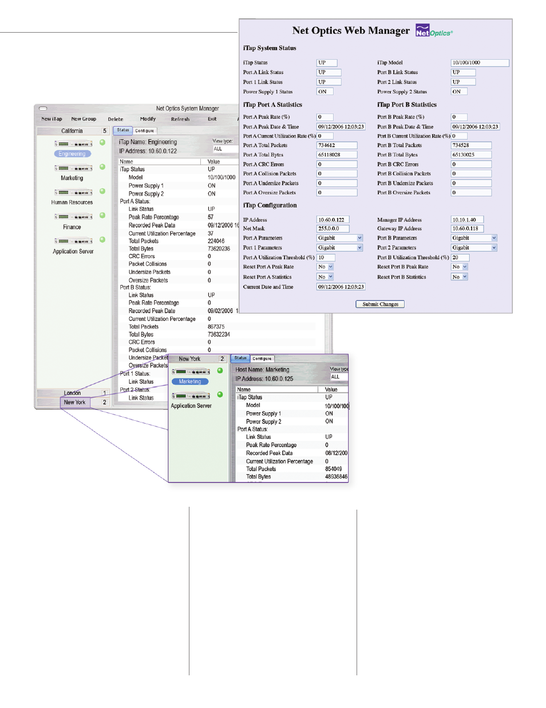Click the Net Mask input field
Image resolution: width=546 pixels, height=708 pixels.
(x=333, y=228)
